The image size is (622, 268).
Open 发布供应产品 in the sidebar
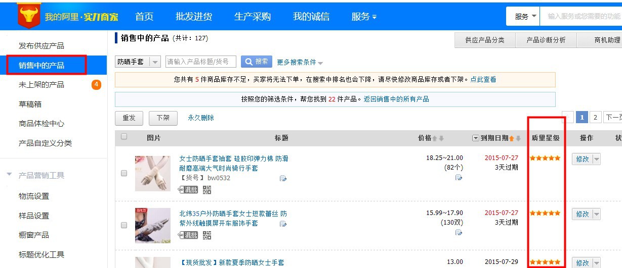coord(42,46)
